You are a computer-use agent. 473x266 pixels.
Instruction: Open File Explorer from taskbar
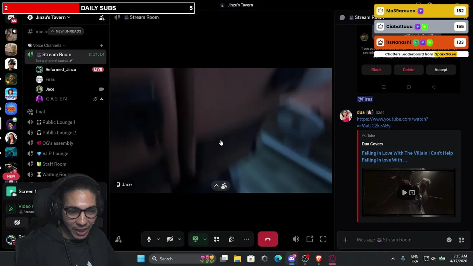[x=237, y=259]
